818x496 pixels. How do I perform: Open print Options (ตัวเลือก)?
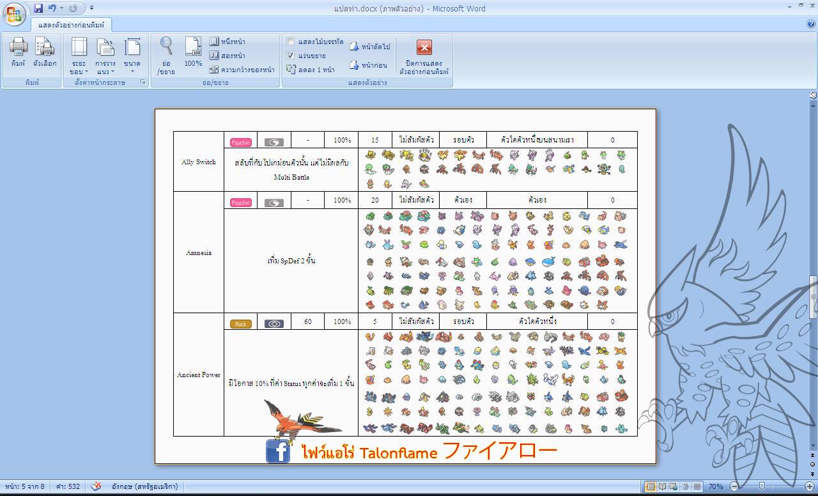tap(45, 51)
